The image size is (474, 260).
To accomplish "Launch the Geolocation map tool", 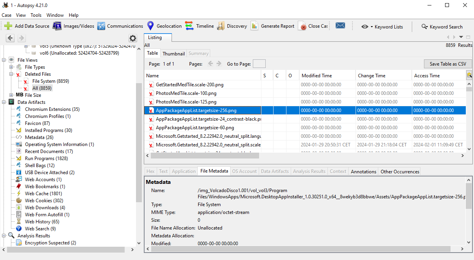I will point(150,26).
